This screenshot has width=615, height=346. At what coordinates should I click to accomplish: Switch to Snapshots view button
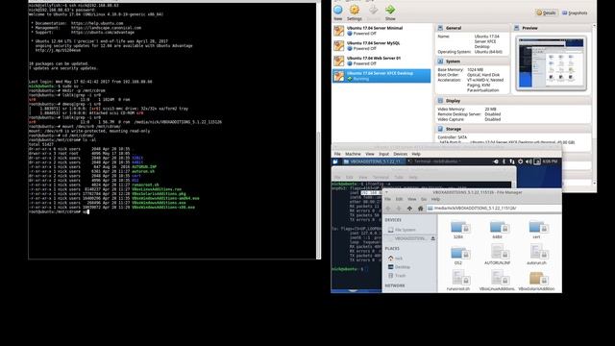click(575, 12)
